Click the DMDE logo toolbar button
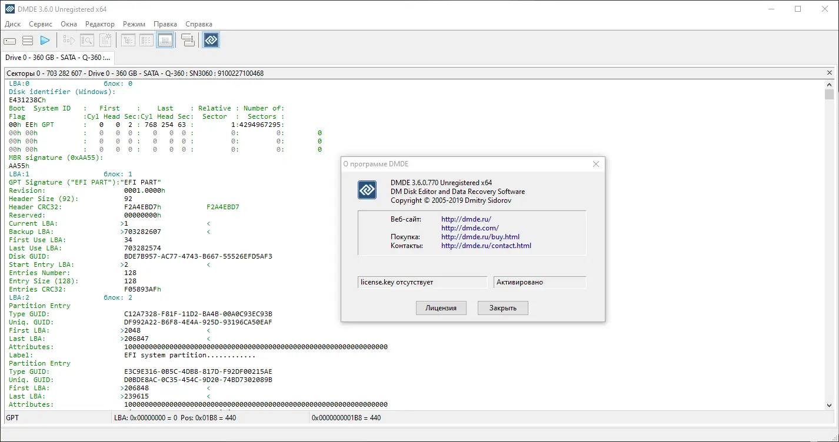This screenshot has width=839, height=442. [x=211, y=41]
